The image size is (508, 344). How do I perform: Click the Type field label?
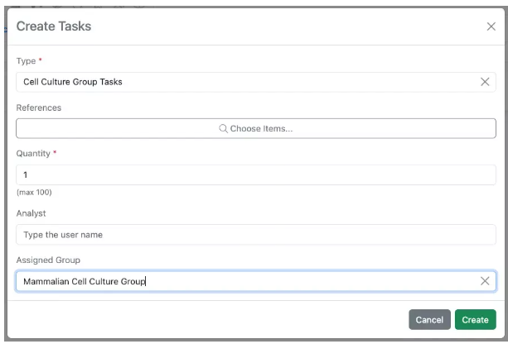[27, 61]
